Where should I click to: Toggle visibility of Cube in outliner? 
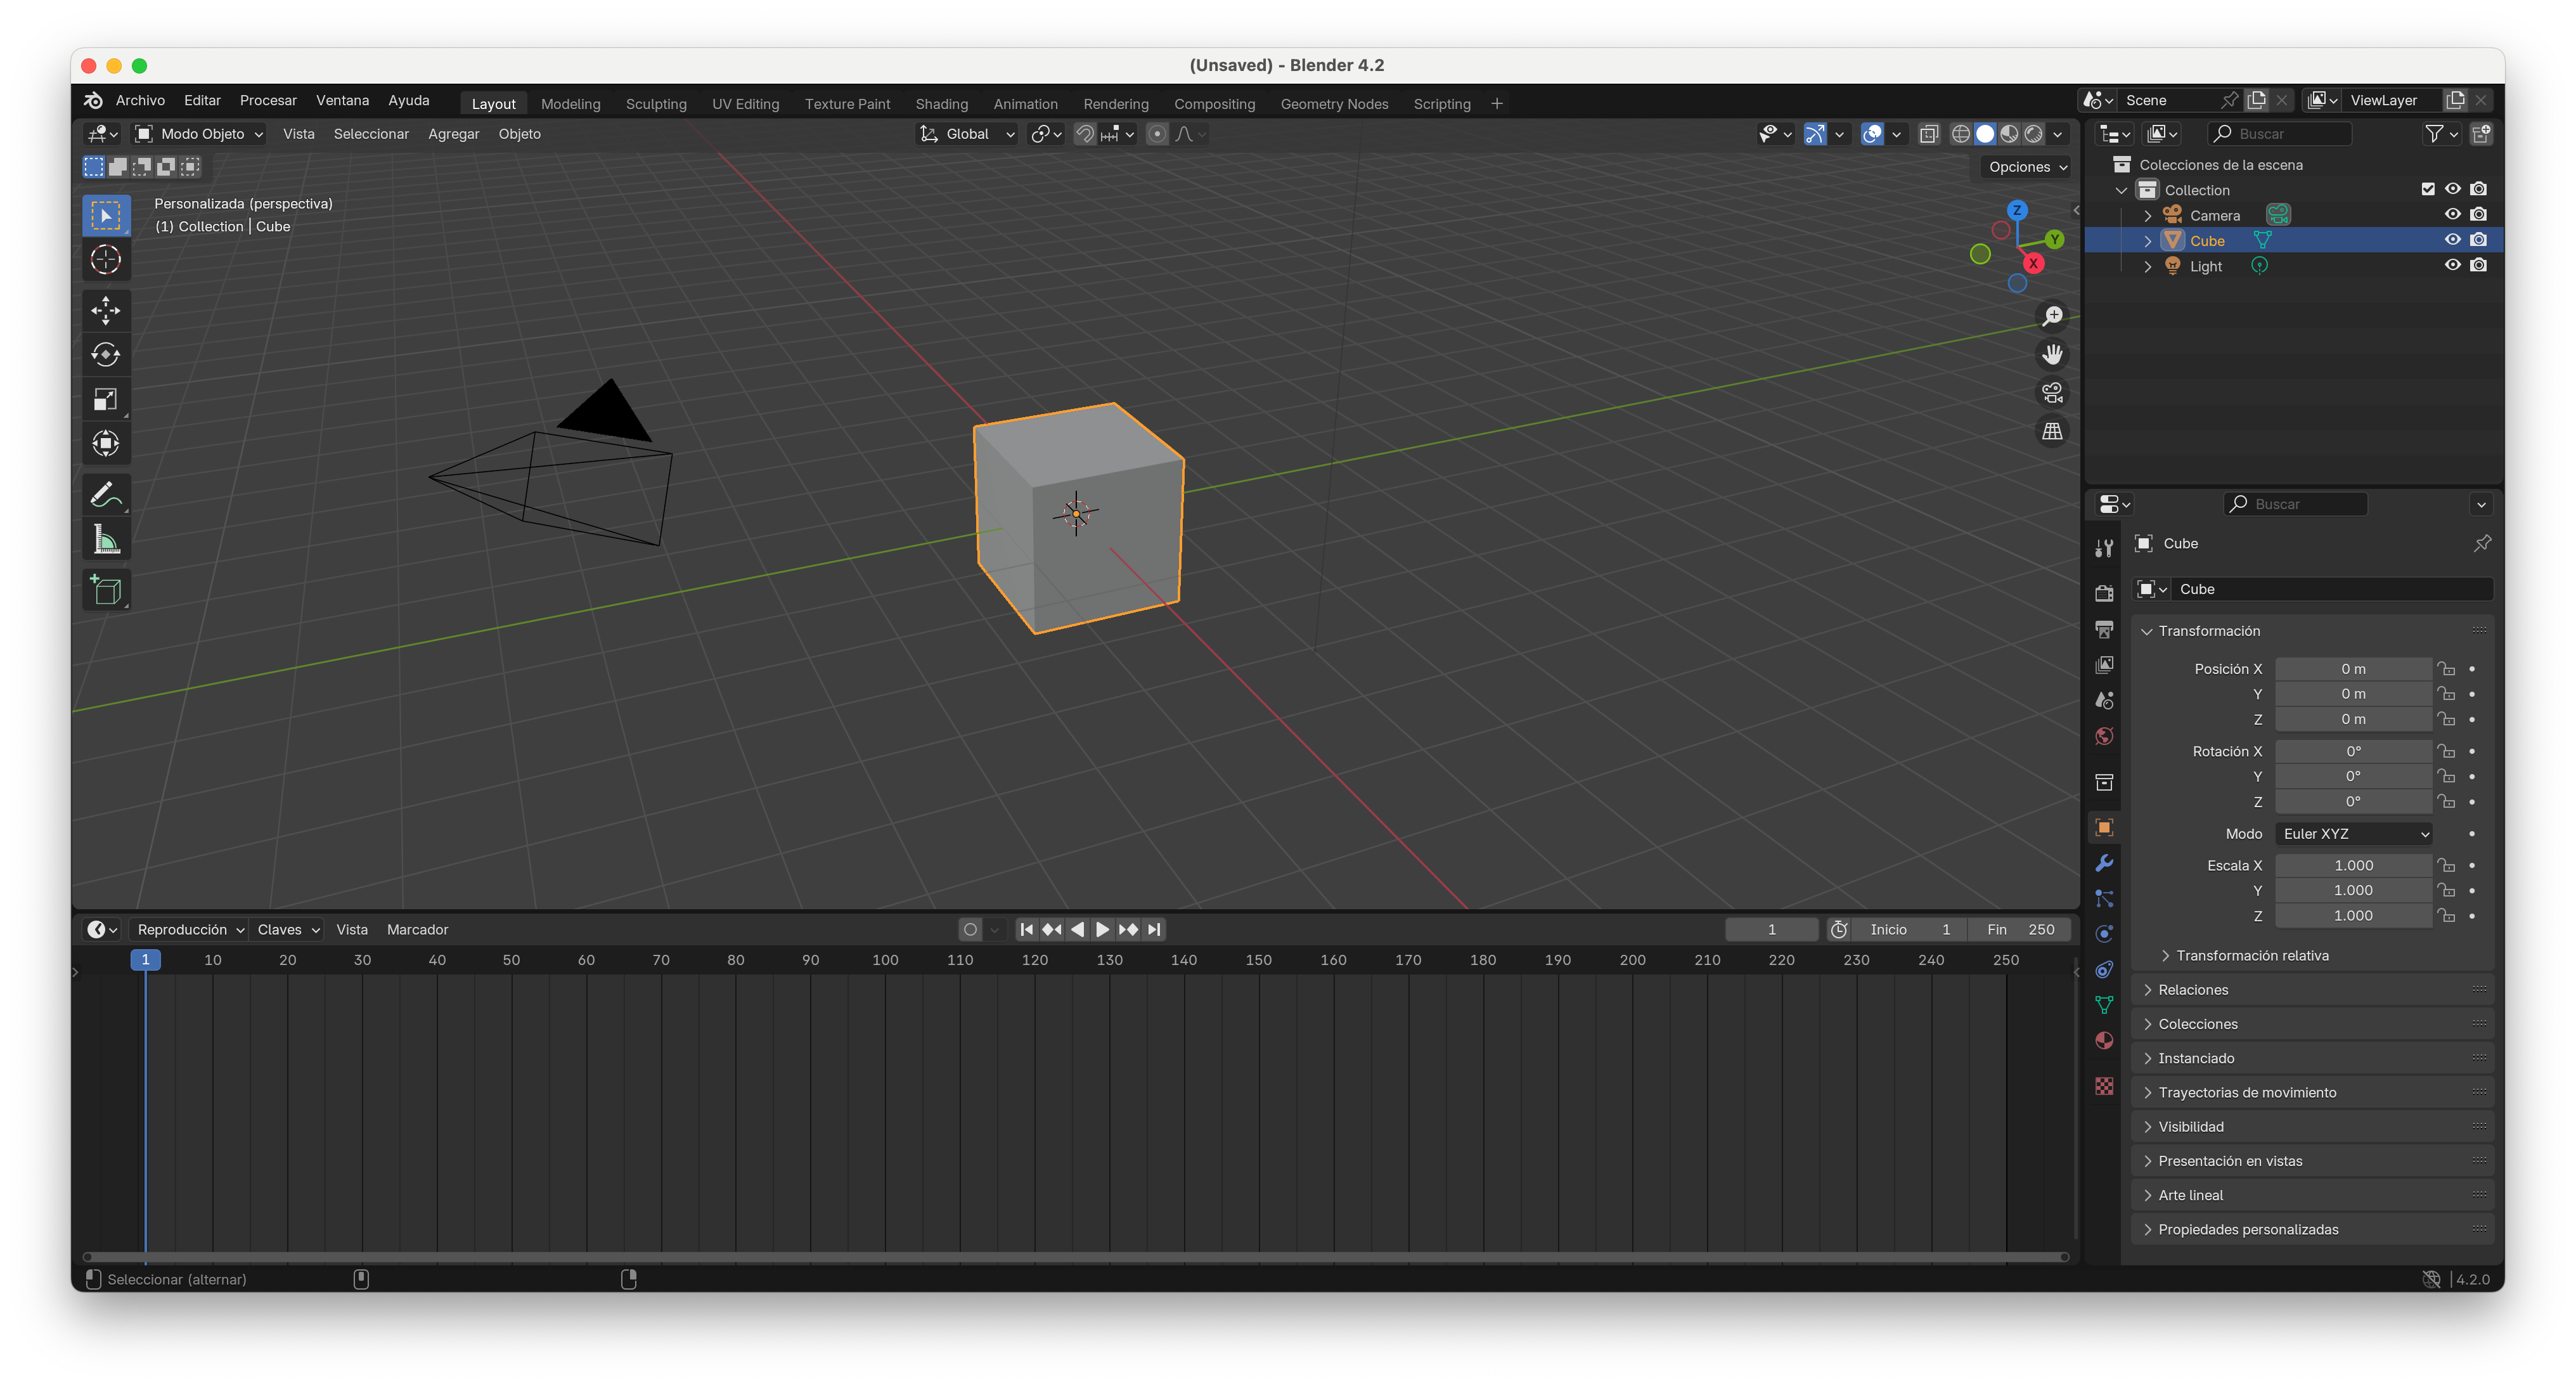(x=2453, y=239)
